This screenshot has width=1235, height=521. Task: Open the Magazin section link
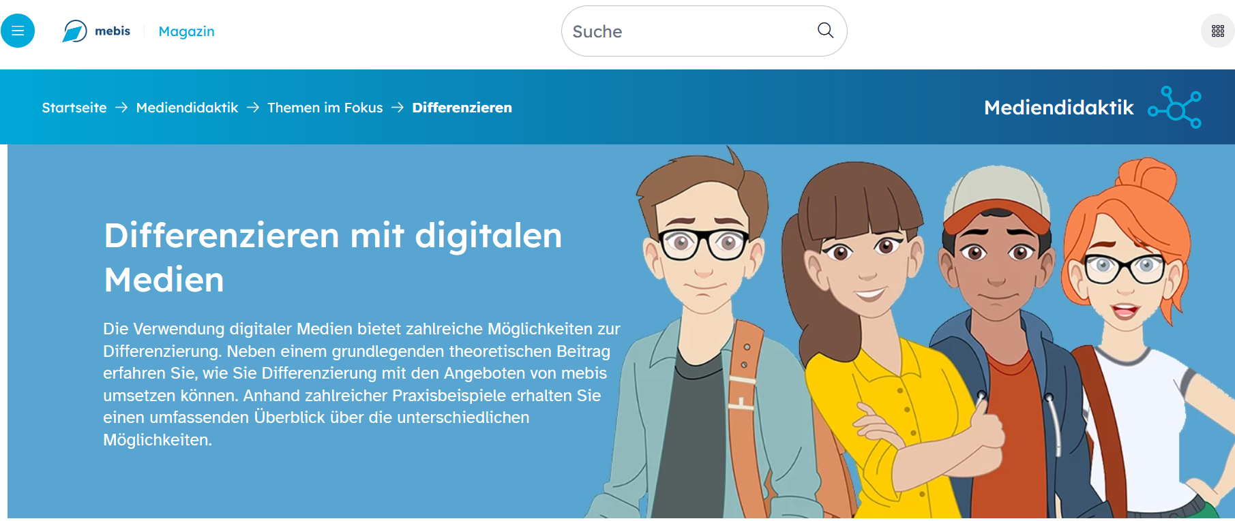coord(186,31)
